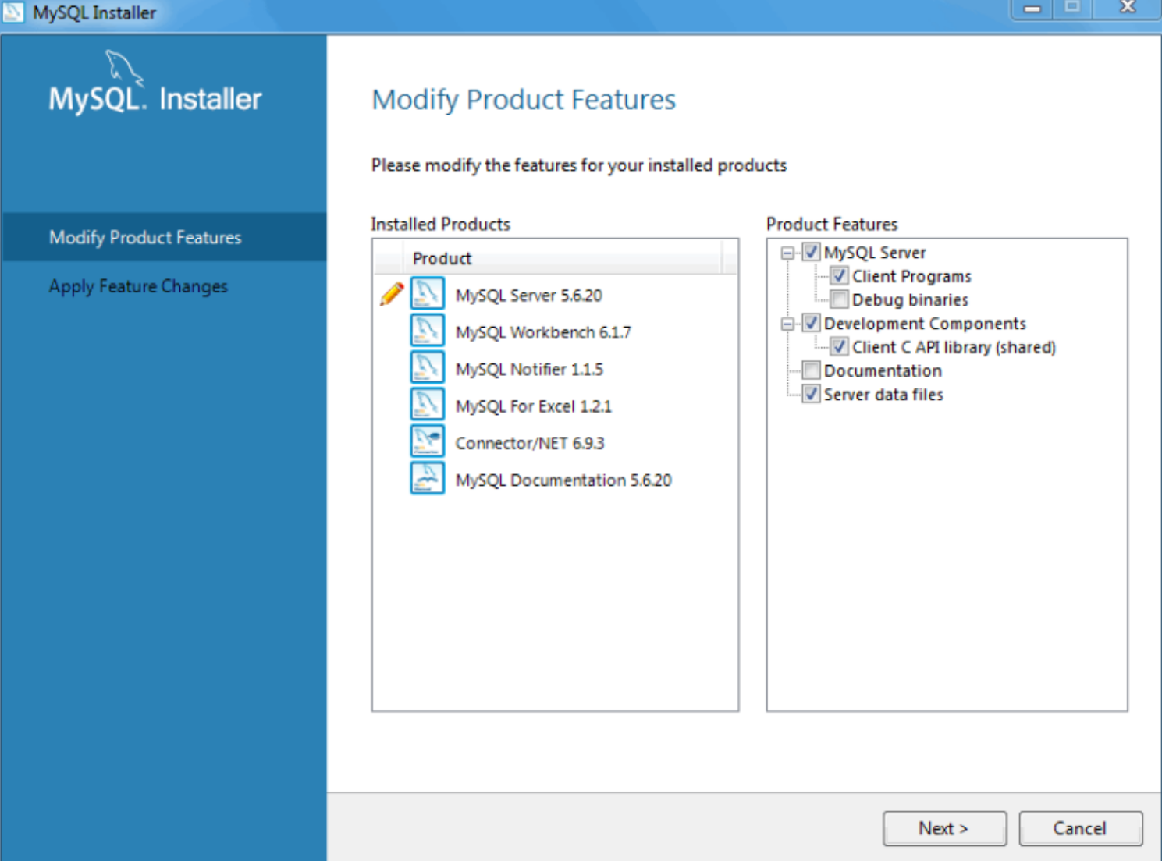Click the MySQL Installer title bar icon
Screen dimensions: 1162x861
click(x=12, y=12)
